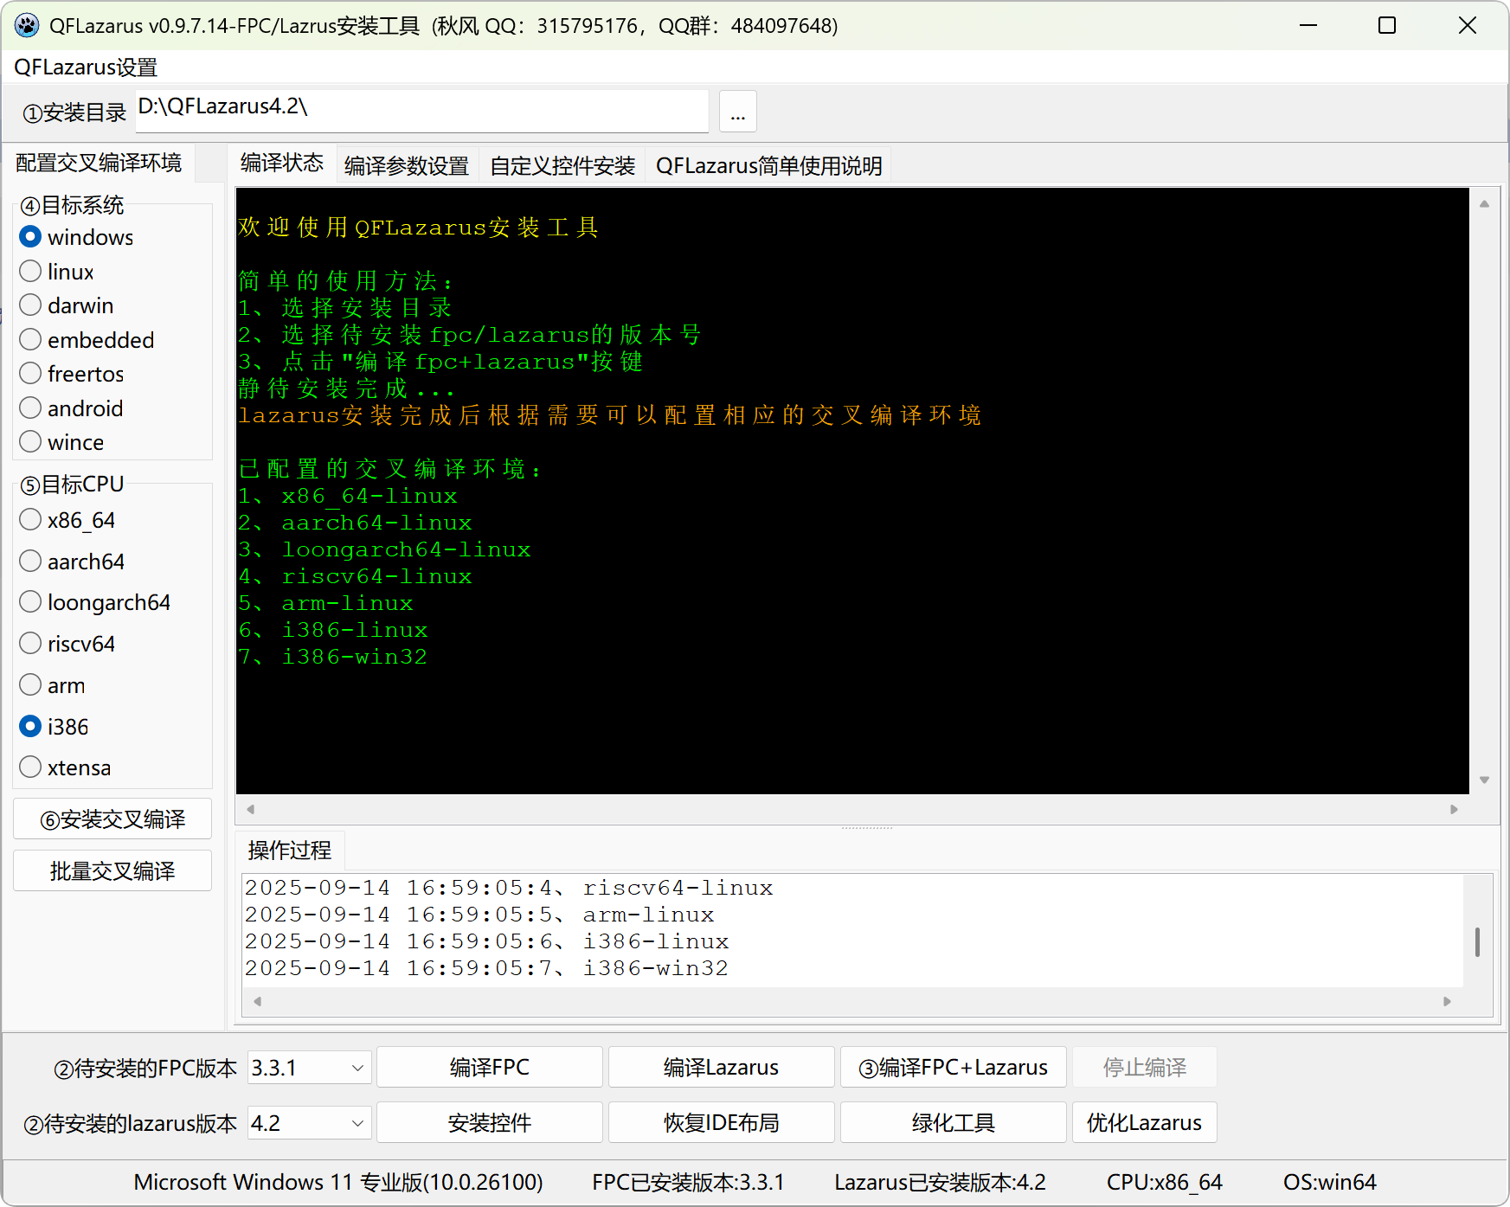This screenshot has height=1207, width=1510.
Task: Switch to the 自定义控件安装 tab
Action: tap(562, 164)
